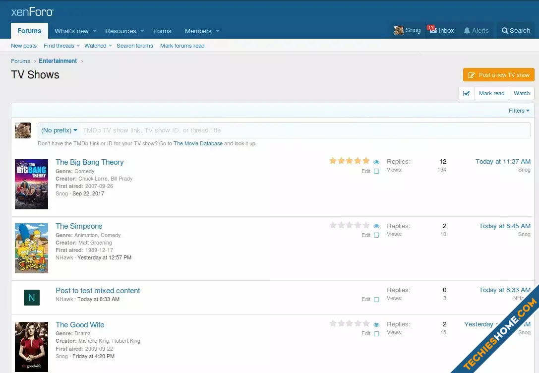Click 'Sep 22, 2017' thread date
The height and width of the screenshot is (373, 539).
(88, 193)
